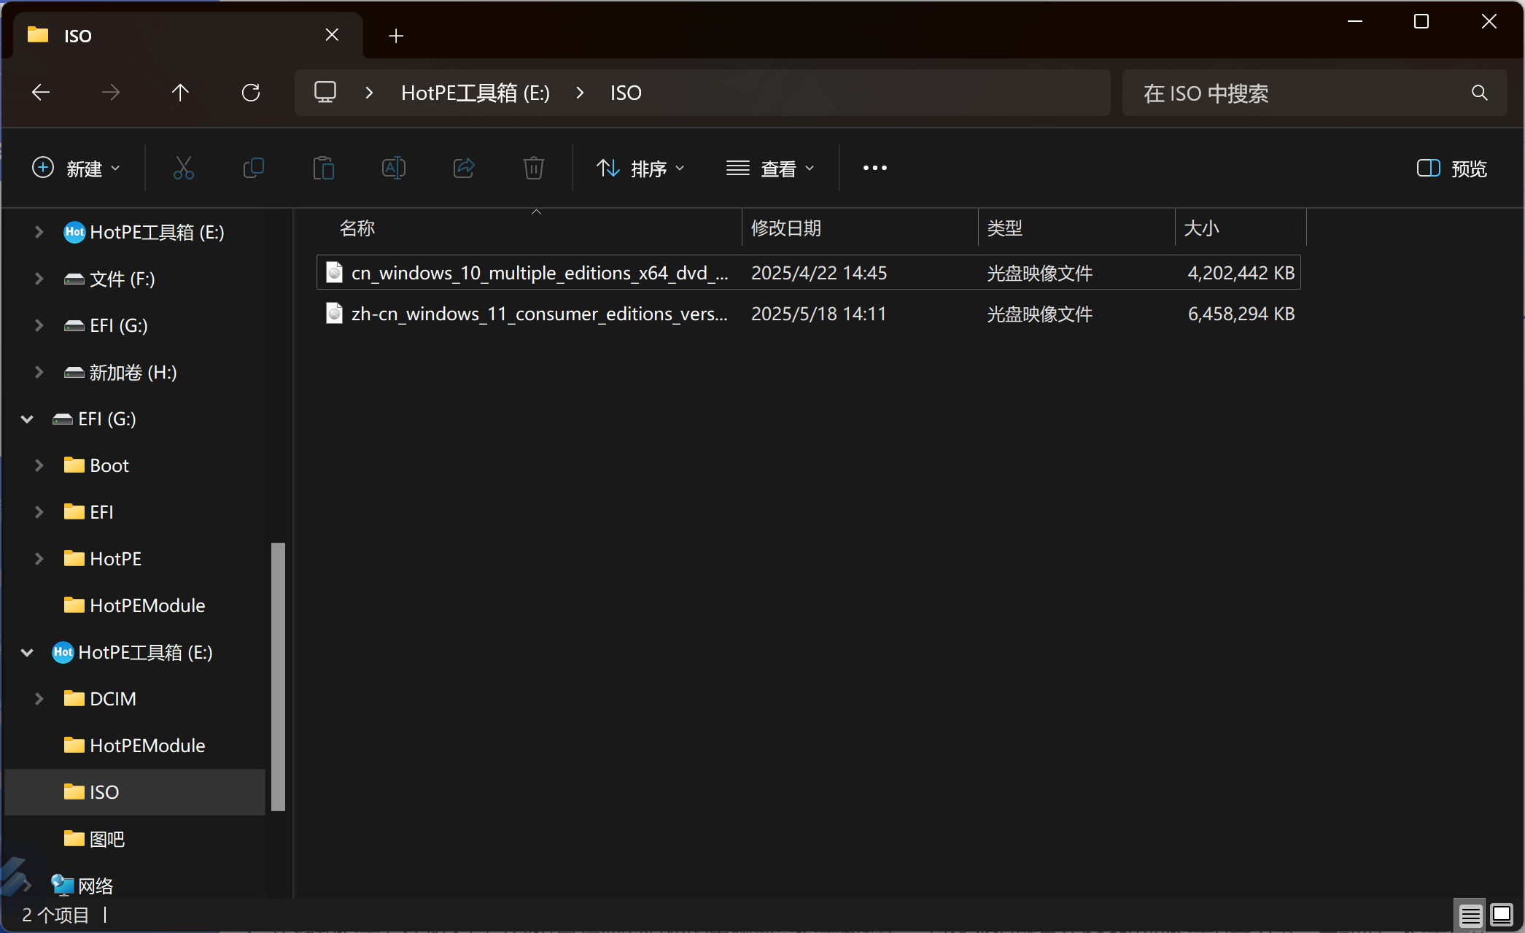Click the Copy icon in toolbar
The image size is (1525, 933).
pos(254,169)
